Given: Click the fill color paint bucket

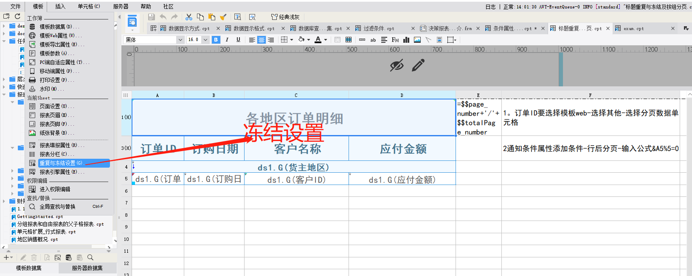Looking at the screenshot, I should tap(301, 39).
